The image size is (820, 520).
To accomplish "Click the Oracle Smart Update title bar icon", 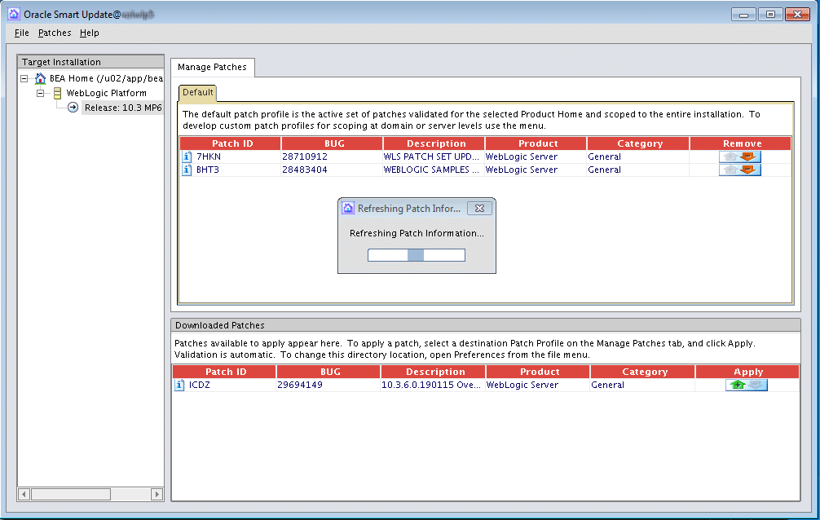I will click(x=14, y=14).
